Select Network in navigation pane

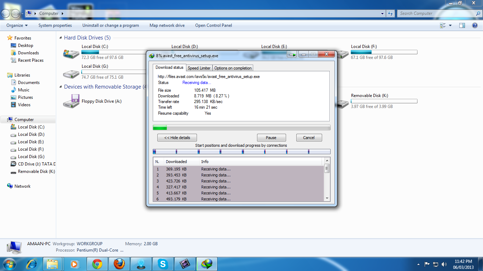tap(22, 186)
